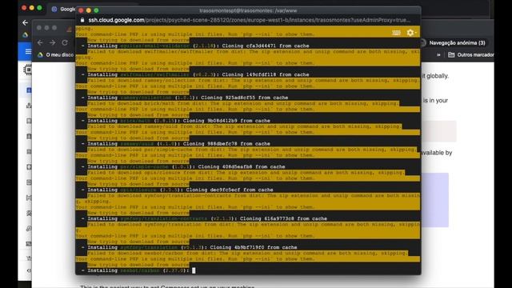
Task: Click the line 'Cloning 4b9bf719f0 from cache'
Action: pyautogui.click(x=254, y=247)
